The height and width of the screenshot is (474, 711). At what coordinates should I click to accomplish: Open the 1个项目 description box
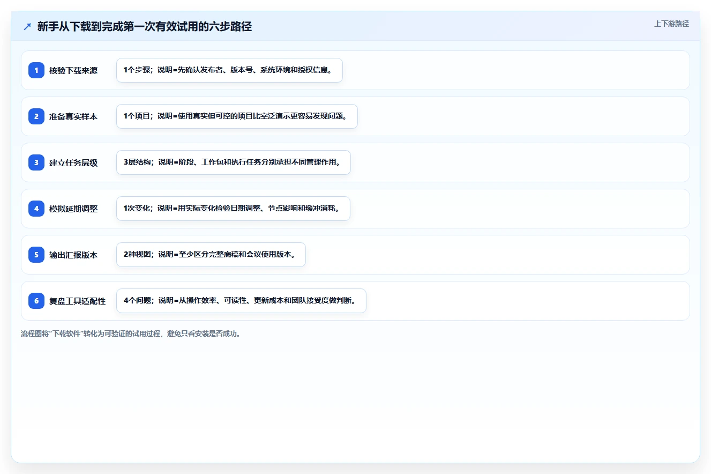pyautogui.click(x=237, y=116)
